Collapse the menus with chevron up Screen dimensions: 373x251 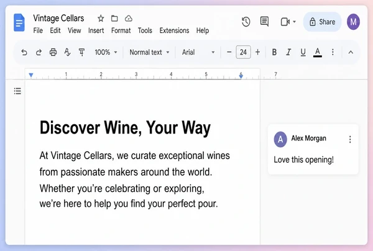point(351,52)
